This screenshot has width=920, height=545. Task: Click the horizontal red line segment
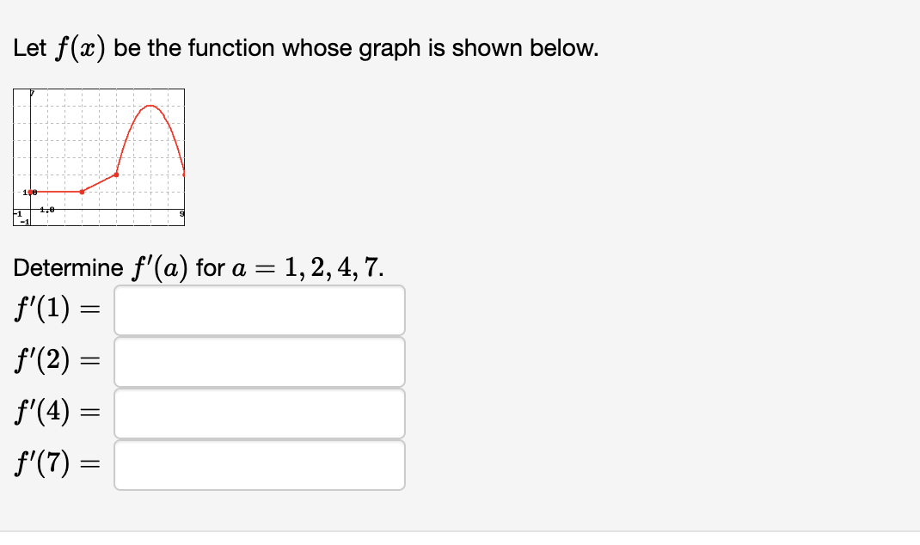pos(56,192)
